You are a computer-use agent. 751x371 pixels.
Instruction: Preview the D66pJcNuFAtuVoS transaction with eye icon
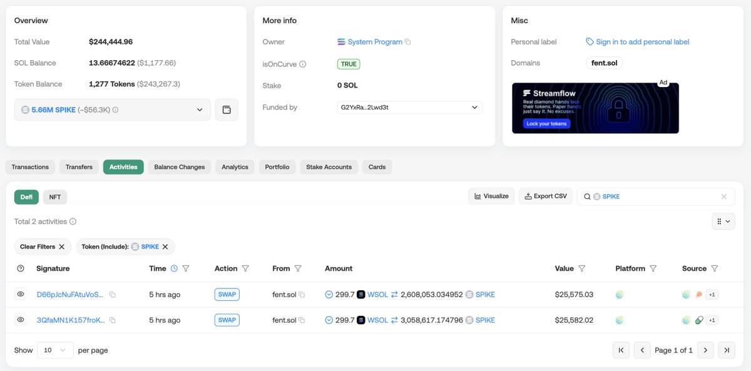pyautogui.click(x=19, y=294)
